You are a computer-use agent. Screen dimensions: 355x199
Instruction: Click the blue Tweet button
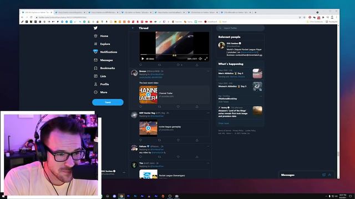click(108, 102)
